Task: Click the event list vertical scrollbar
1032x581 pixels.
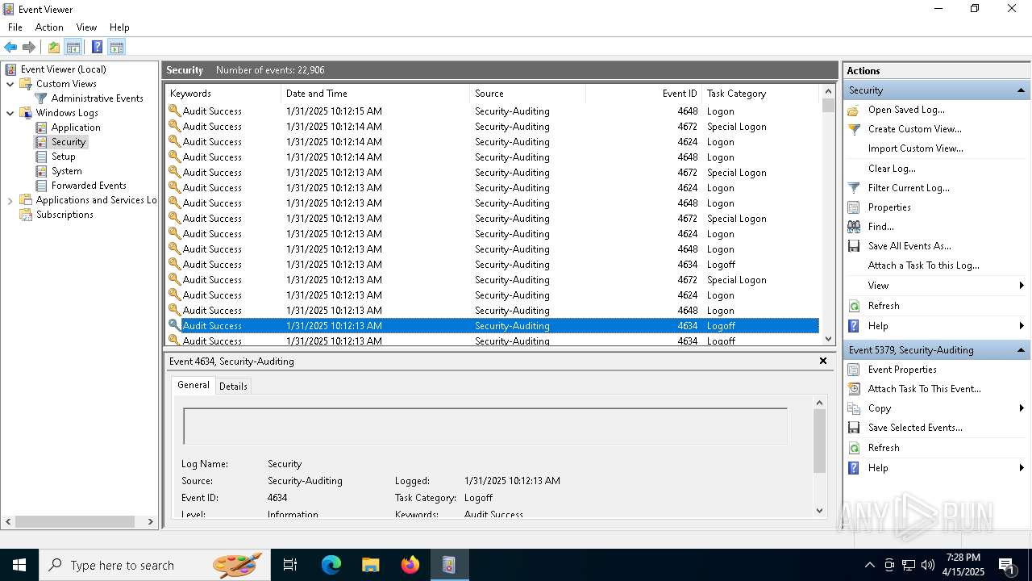Action: 828,215
